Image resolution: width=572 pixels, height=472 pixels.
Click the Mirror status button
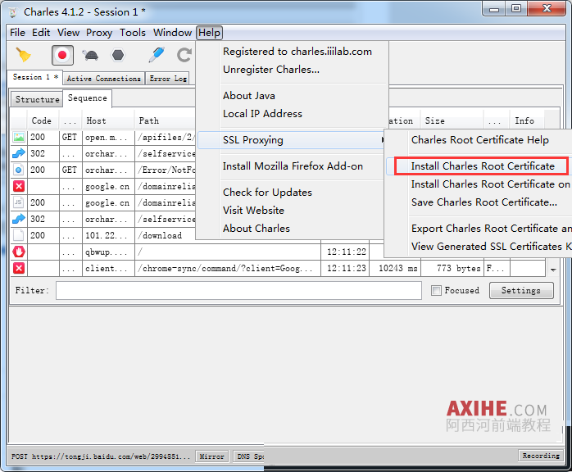[211, 456]
